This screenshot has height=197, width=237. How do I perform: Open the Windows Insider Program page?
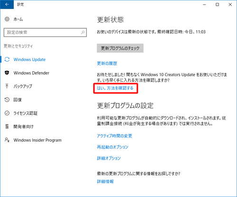point(37,140)
